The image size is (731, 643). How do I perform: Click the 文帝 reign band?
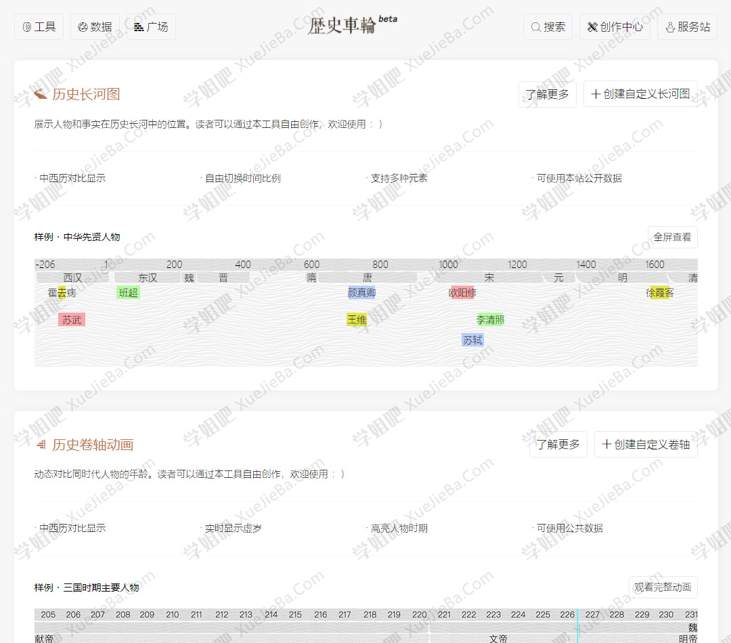[498, 638]
